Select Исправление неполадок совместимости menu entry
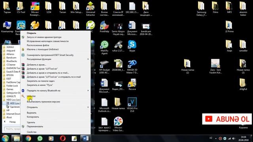Viewport: 253px width, 142px height. pos(55,41)
